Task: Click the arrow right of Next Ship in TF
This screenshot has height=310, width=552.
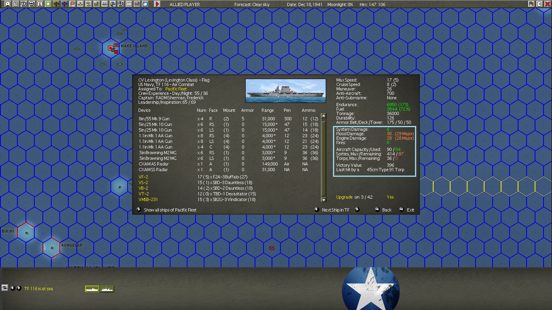Action: [x=357, y=209]
